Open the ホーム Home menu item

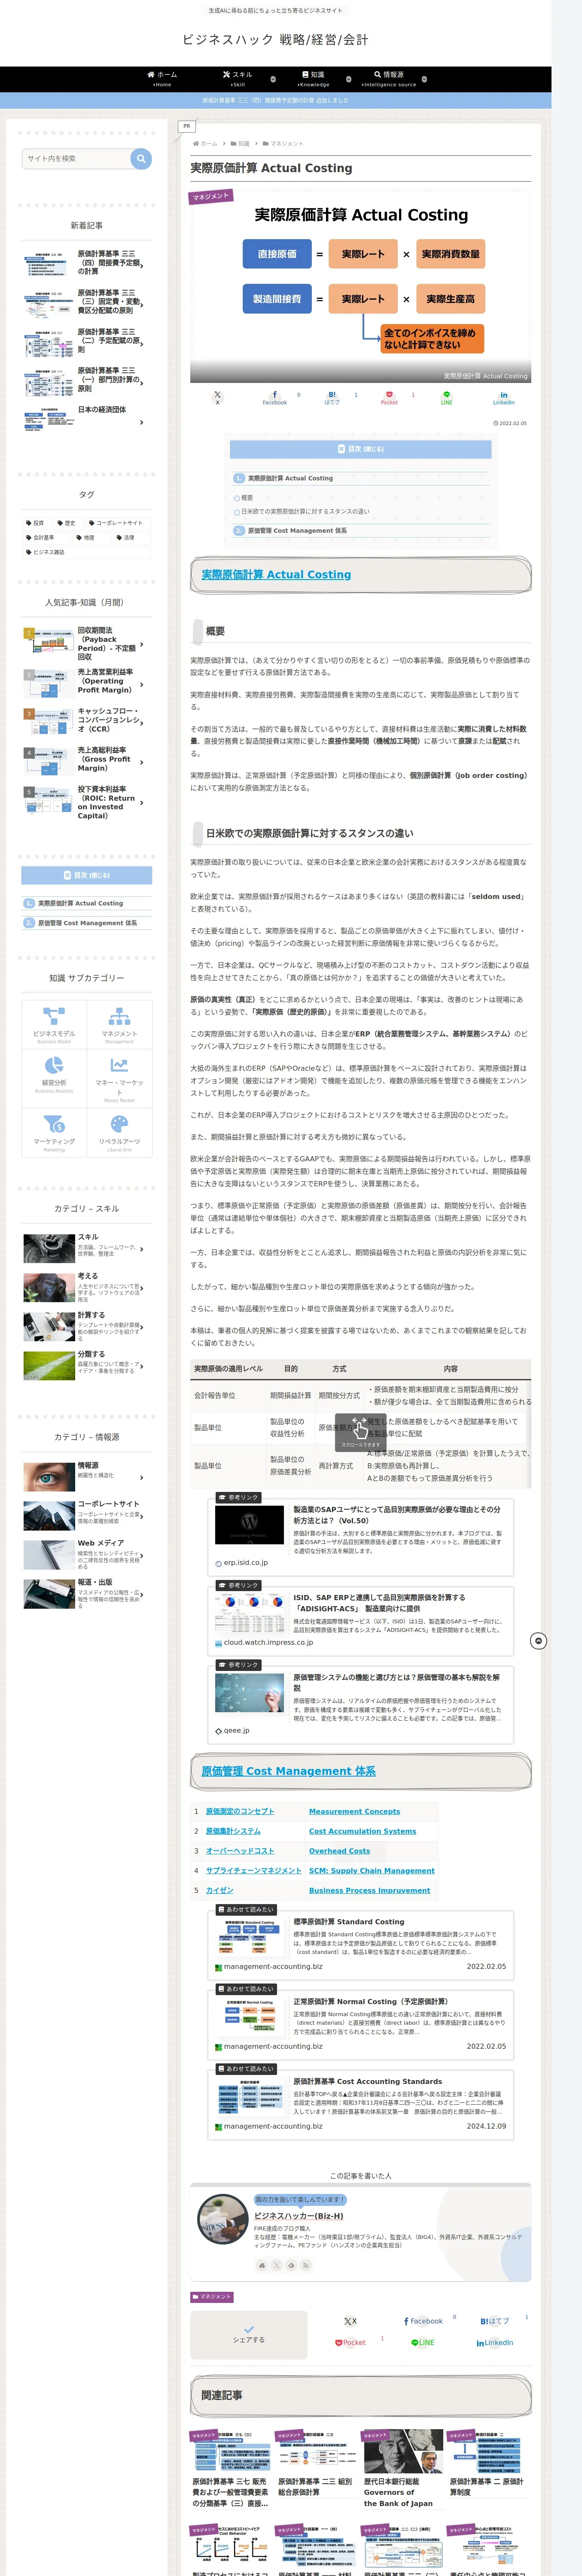[162, 79]
